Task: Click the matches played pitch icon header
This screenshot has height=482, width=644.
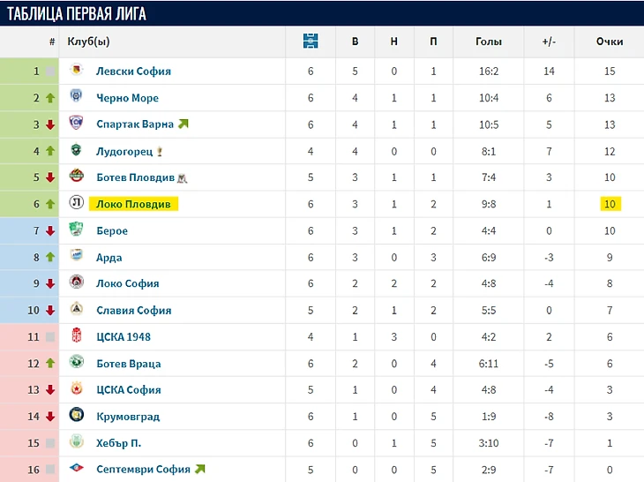Action: (x=311, y=41)
